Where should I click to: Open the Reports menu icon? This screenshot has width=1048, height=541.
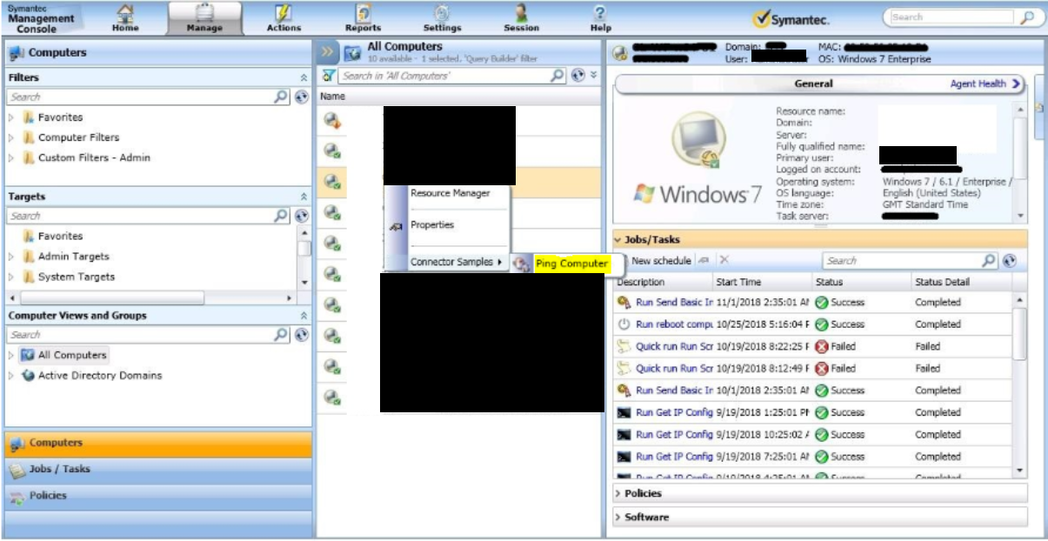[363, 13]
